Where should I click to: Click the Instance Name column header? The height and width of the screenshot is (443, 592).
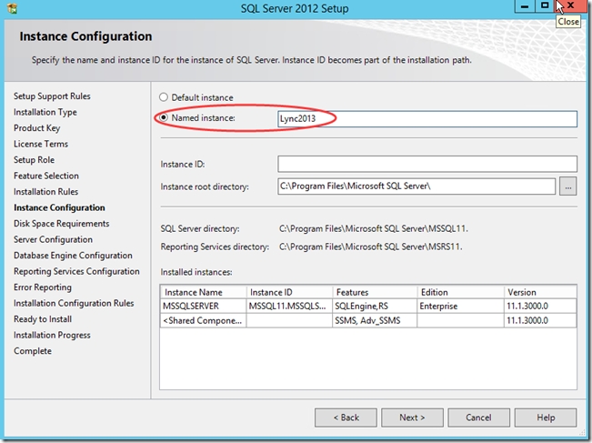(x=204, y=292)
